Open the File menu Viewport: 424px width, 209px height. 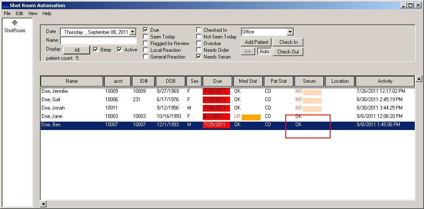[7, 13]
